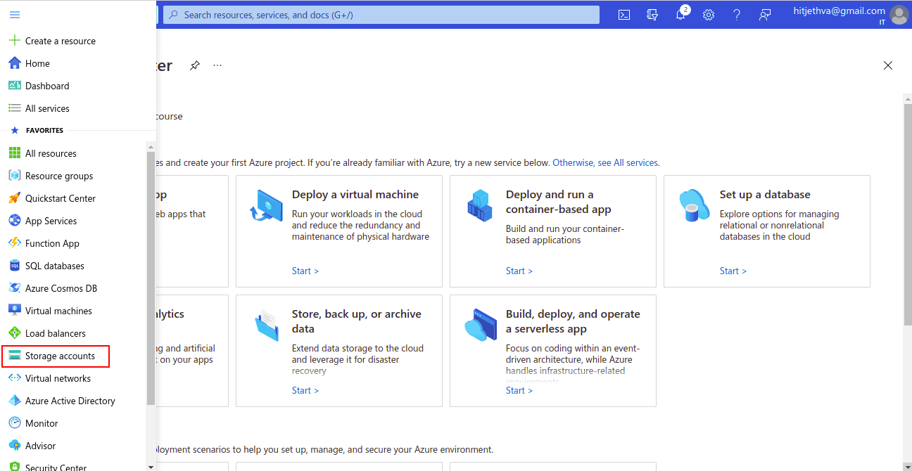The width and height of the screenshot is (912, 471).
Task: Click the Azure Cosmos DB planet icon
Action: tap(14, 288)
